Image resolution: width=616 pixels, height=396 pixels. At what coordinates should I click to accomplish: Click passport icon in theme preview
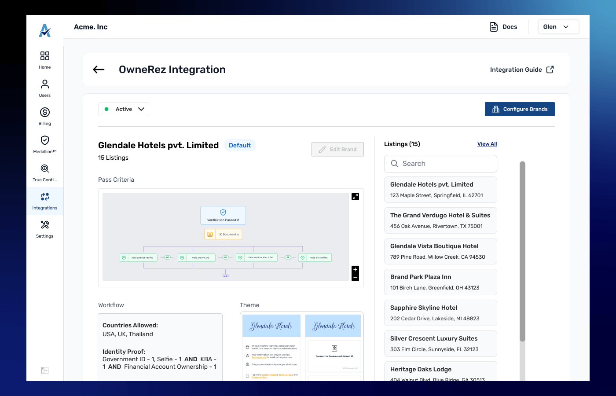pos(334,348)
